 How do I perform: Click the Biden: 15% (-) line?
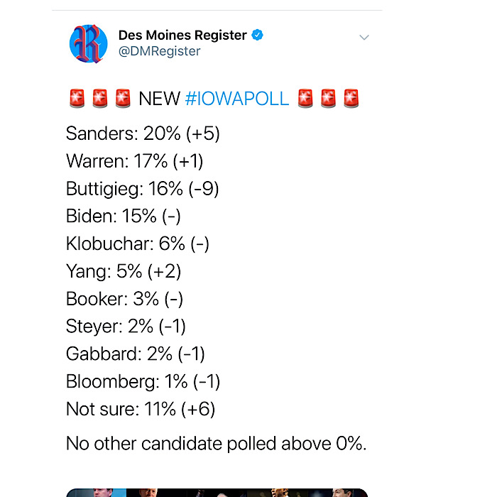124,216
